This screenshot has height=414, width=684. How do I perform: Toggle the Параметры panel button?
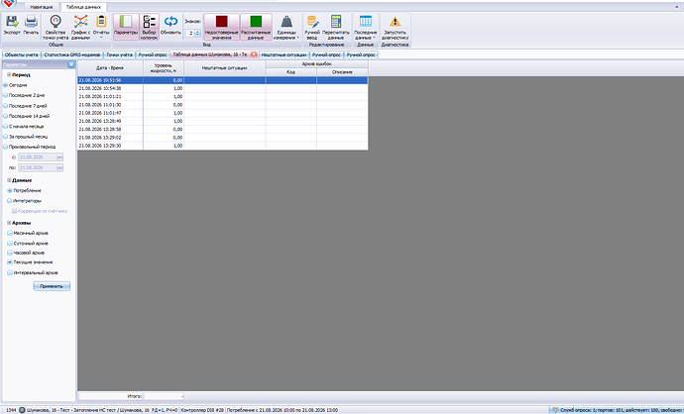[x=126, y=27]
